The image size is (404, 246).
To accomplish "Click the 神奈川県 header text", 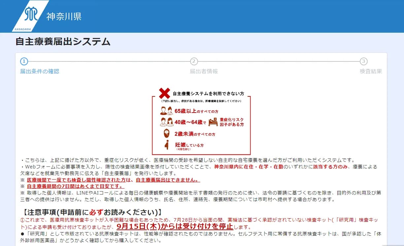I will pos(64,17).
